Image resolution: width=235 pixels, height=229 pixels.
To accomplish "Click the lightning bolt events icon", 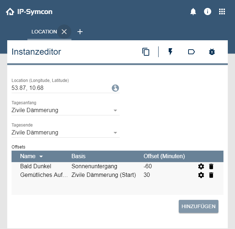I will (x=170, y=52).
